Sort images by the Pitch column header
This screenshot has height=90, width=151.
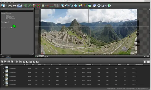(x=63, y=65)
